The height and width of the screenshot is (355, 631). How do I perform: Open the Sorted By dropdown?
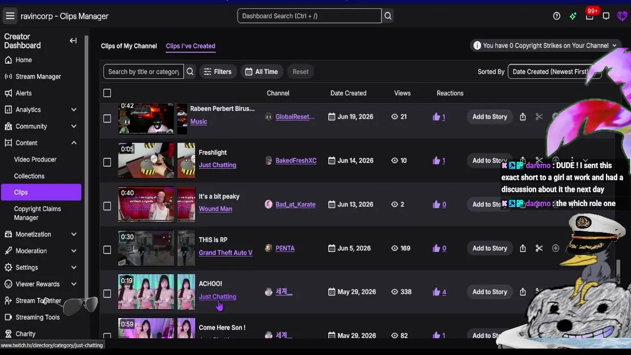coord(555,72)
